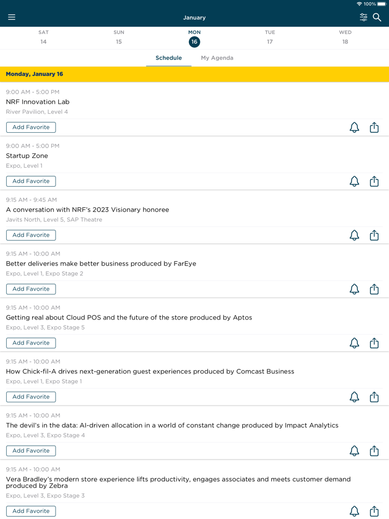Share the FarEye deliveries session
Image resolution: width=389 pixels, height=519 pixels.
(374, 289)
